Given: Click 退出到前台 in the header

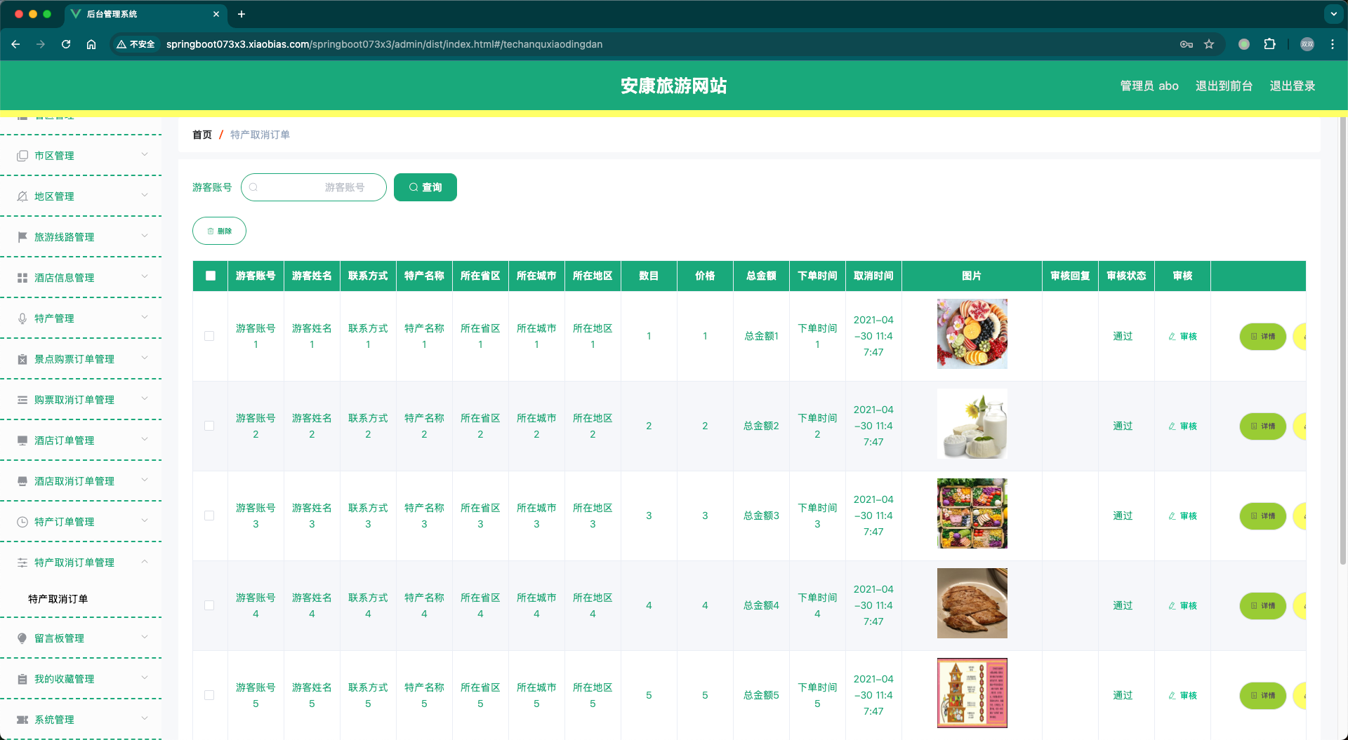Looking at the screenshot, I should pos(1224,86).
